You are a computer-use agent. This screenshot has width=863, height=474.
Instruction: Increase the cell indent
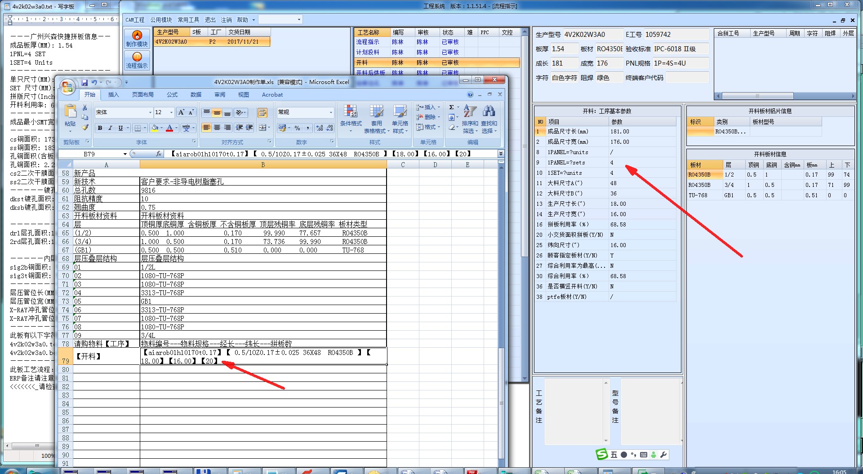[x=249, y=128]
